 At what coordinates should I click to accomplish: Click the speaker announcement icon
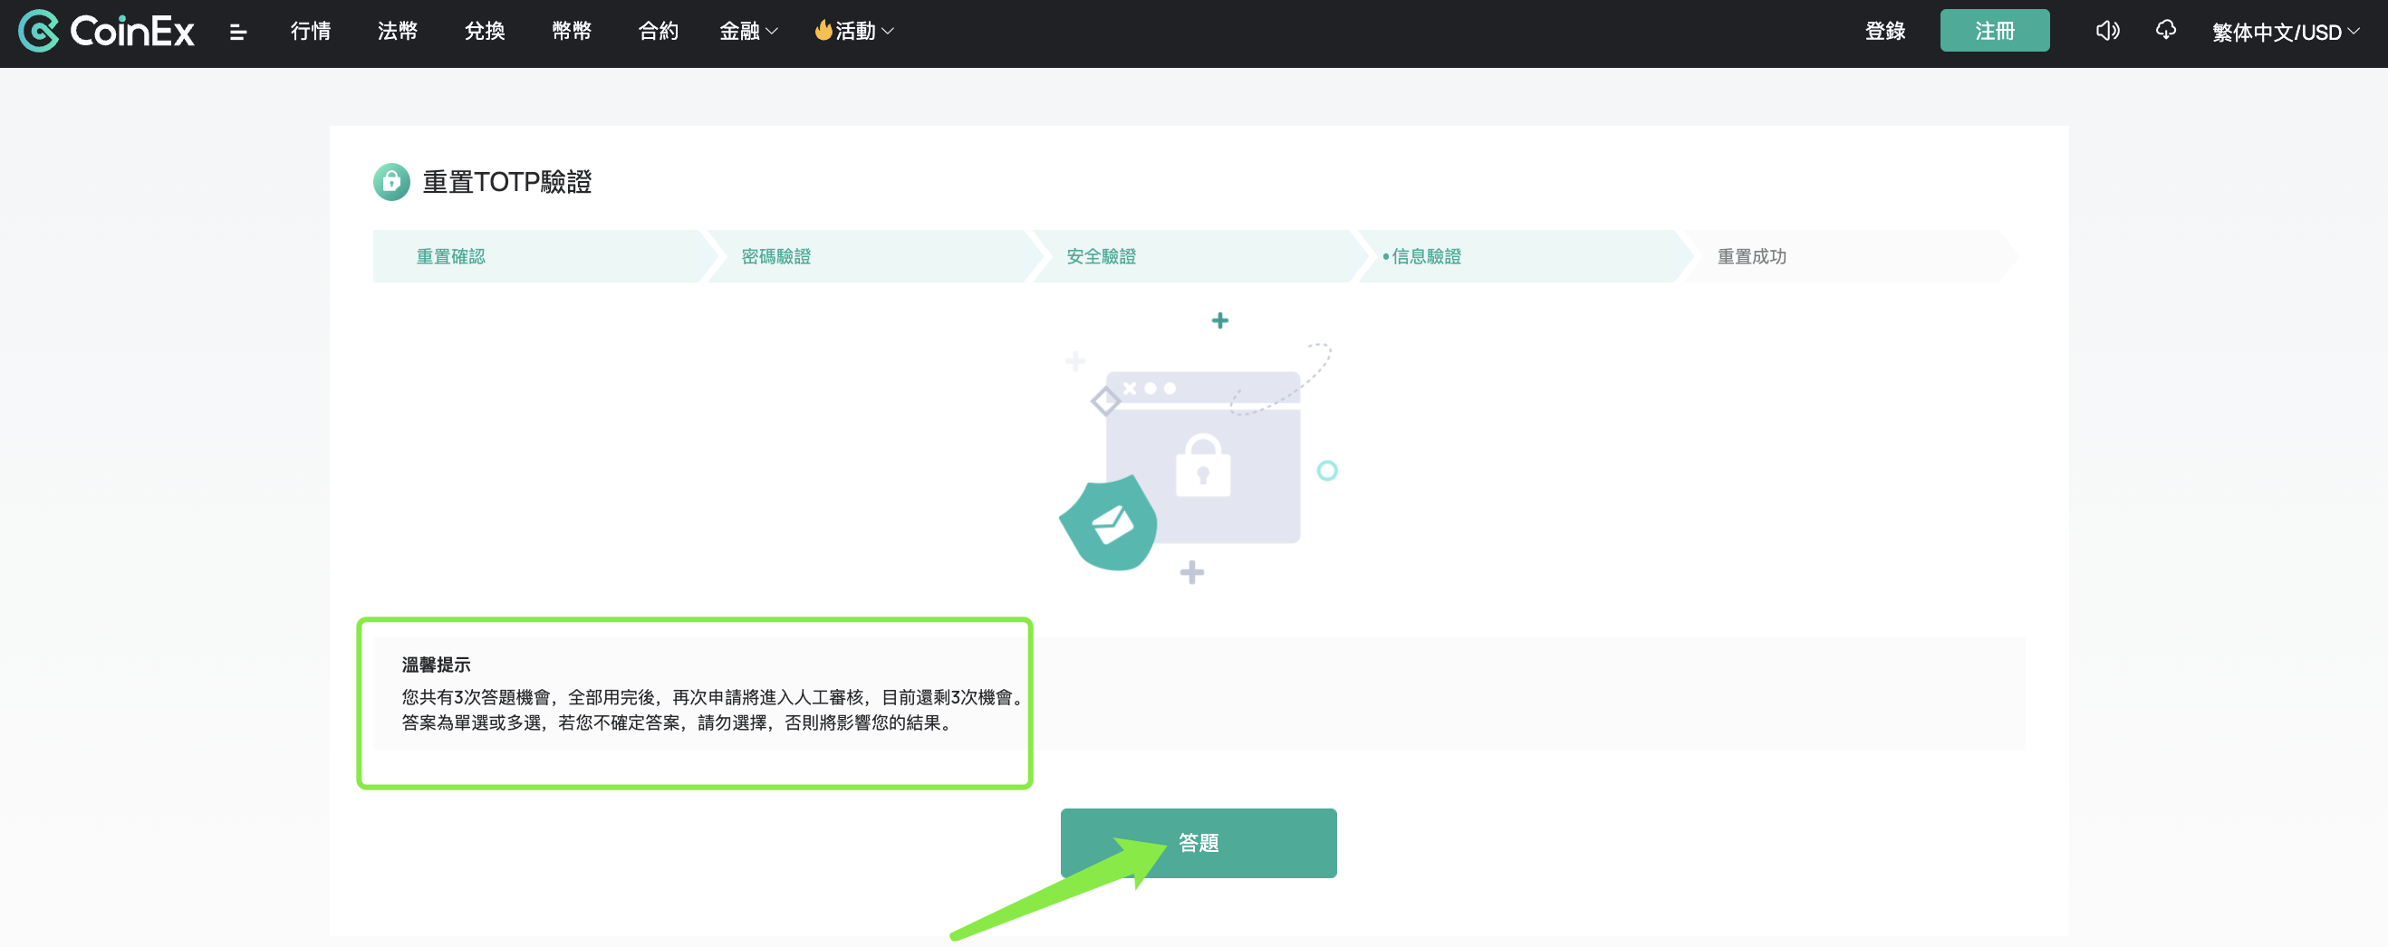click(x=2106, y=32)
